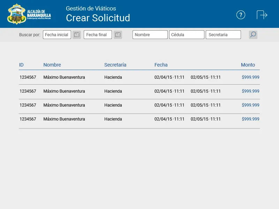Click the Secretaría column header
The width and height of the screenshot is (279, 209).
point(115,65)
